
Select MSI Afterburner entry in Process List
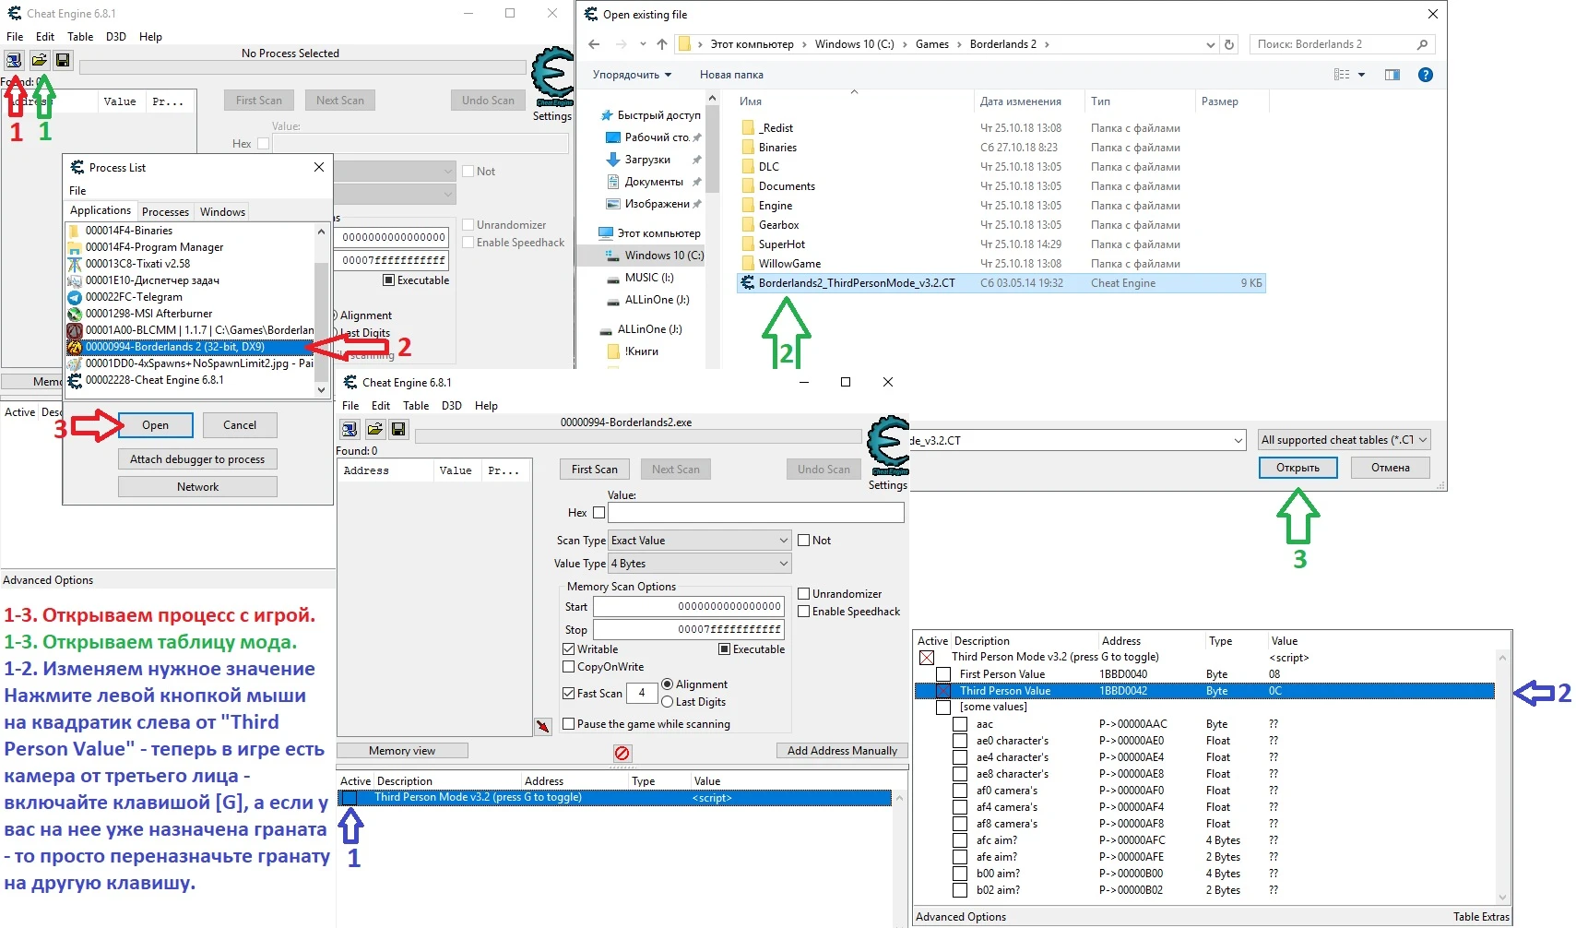pos(148,314)
